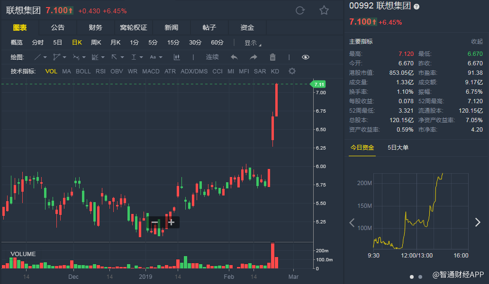489x284 pixels.
Task: Expand the 显示 display dropdown
Action: point(253,43)
